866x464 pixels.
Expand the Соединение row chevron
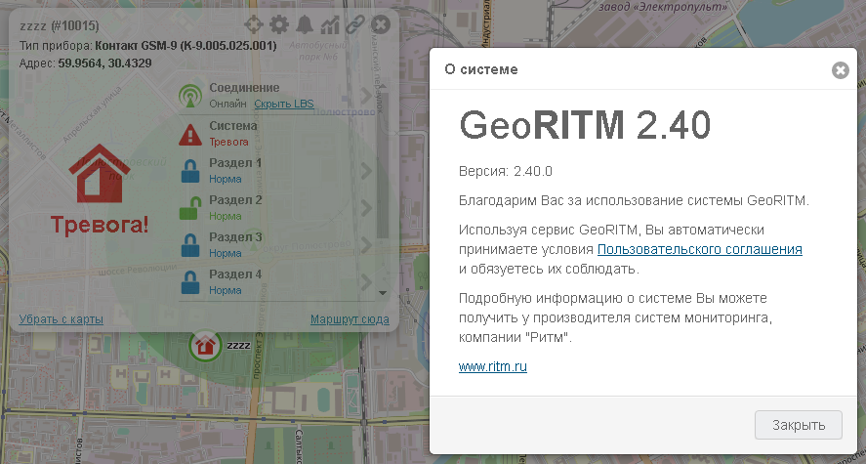[x=366, y=96]
